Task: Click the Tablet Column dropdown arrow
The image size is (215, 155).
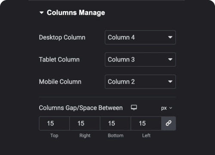Action: [x=170, y=59]
